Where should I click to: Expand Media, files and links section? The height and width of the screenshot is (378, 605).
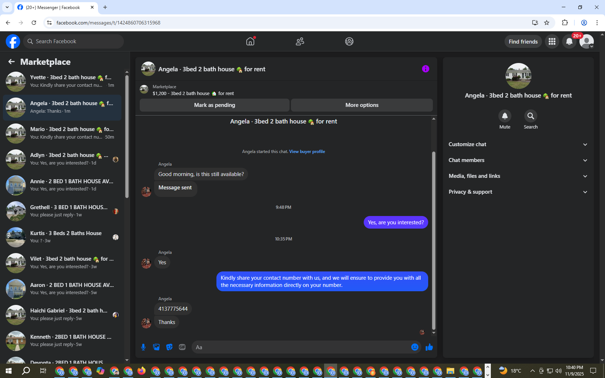point(518,176)
